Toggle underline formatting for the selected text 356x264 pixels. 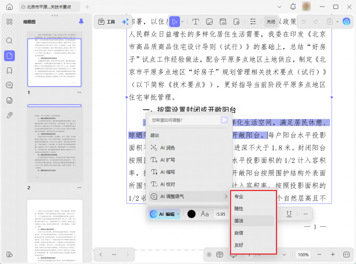coord(289,214)
